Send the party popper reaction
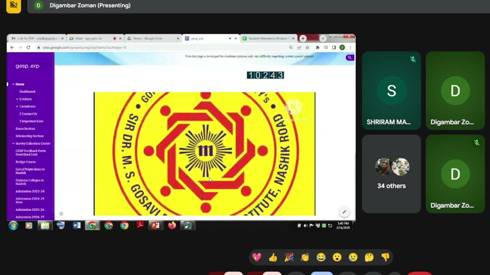 coord(289,257)
